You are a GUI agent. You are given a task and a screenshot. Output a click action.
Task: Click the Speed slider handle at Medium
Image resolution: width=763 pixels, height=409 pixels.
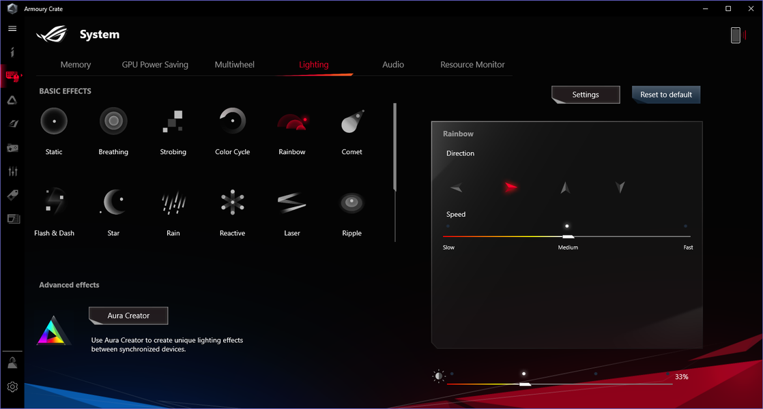(x=568, y=237)
